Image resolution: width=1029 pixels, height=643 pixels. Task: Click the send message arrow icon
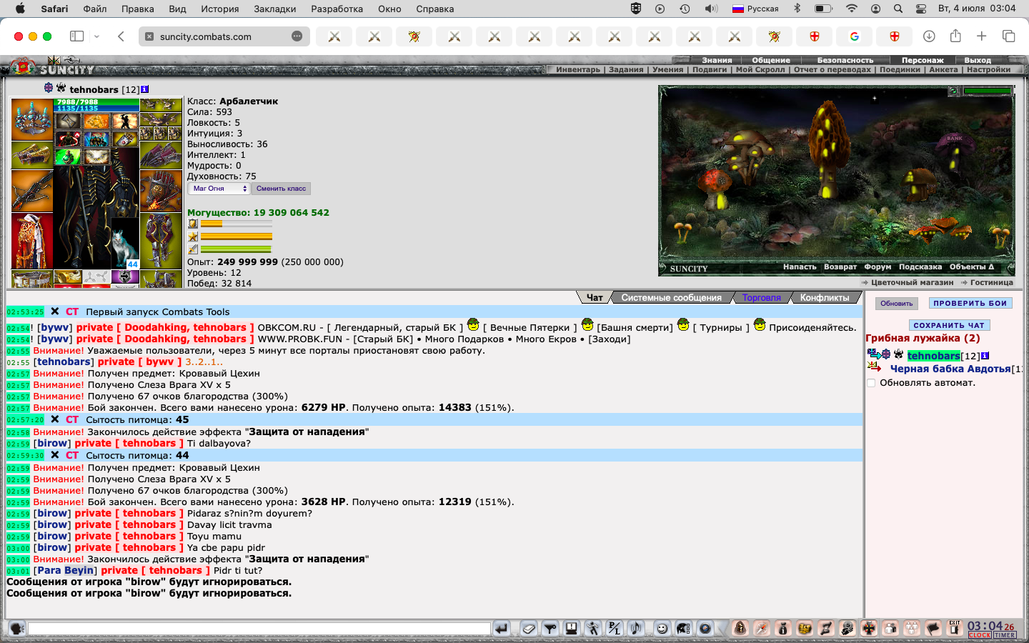pos(502,629)
